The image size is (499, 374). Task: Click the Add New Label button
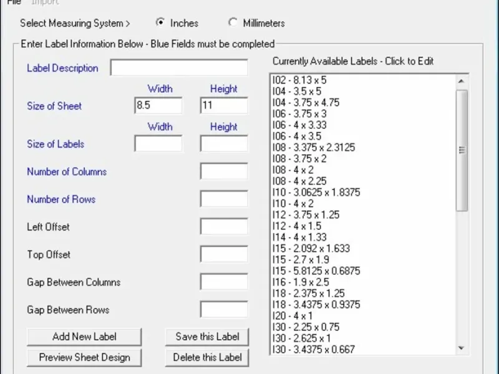[x=84, y=337]
